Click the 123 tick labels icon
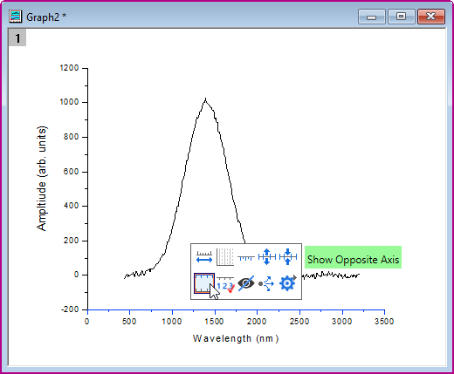 tap(225, 284)
